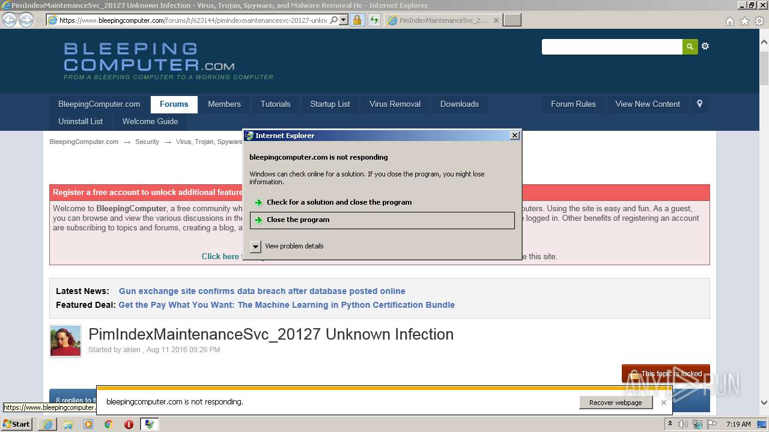Click the network tray icon
The image size is (769, 432).
coord(698,424)
